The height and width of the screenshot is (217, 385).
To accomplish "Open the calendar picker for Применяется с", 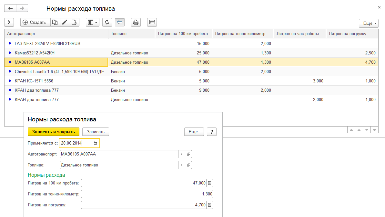I will pyautogui.click(x=95, y=143).
